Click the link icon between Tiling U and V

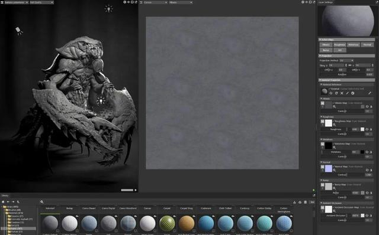[x=349, y=66]
